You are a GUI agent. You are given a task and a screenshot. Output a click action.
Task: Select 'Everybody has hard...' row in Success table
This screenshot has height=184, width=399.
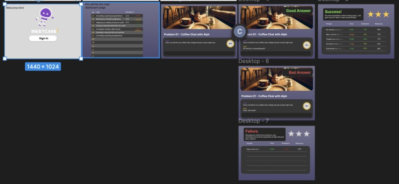[x=356, y=49]
